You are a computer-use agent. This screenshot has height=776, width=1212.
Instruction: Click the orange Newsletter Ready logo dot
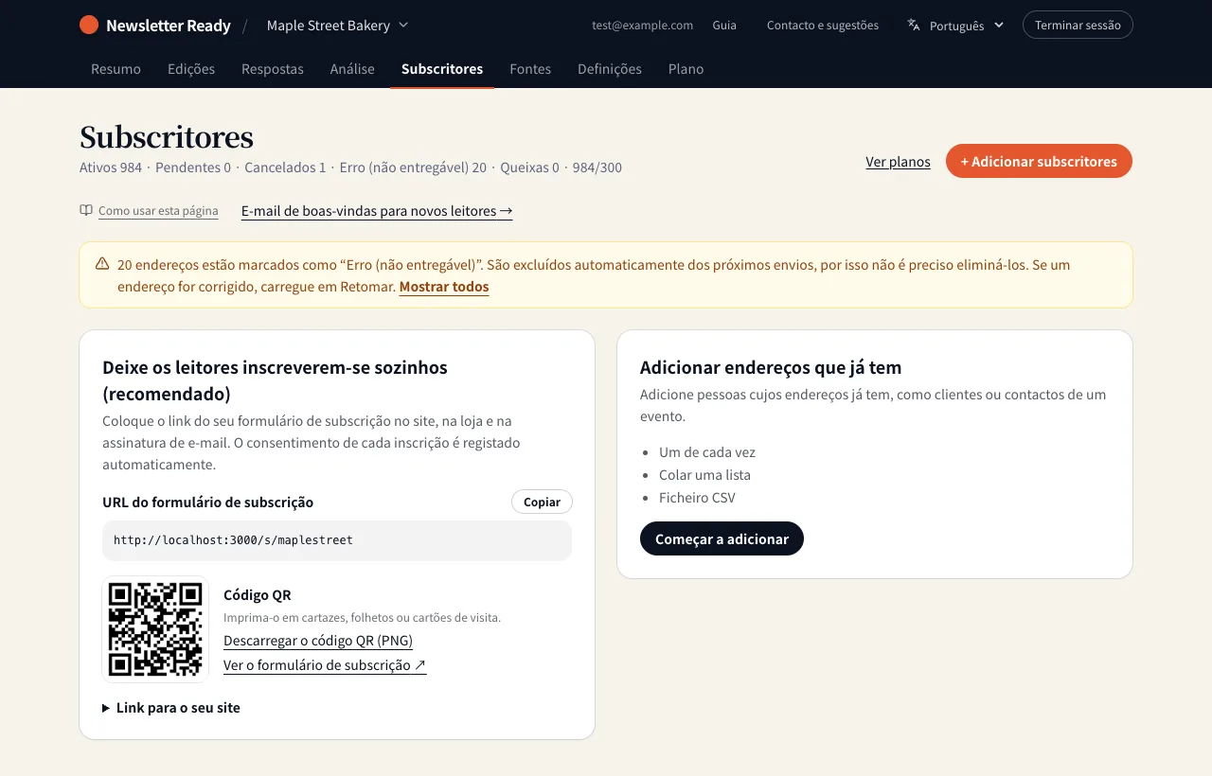89,25
